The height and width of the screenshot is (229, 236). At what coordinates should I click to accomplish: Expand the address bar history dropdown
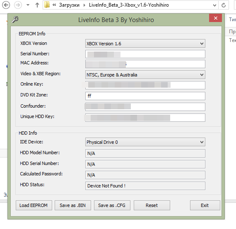[x=215, y=5]
